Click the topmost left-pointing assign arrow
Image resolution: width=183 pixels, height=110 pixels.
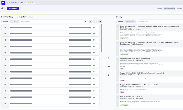(109, 58)
